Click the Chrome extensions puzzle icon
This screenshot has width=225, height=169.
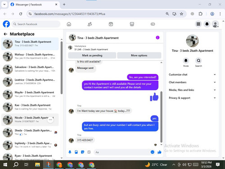[200, 14]
